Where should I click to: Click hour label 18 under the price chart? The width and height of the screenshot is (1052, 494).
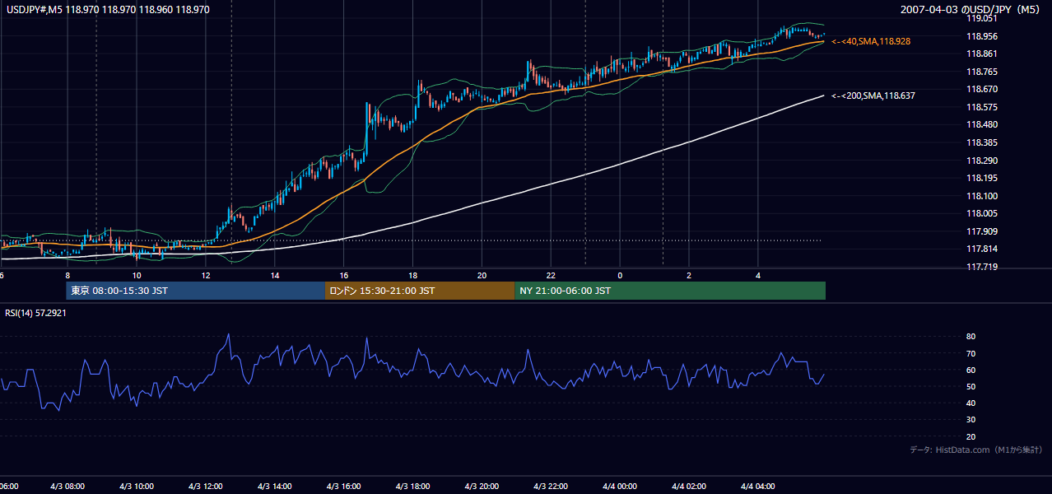click(x=413, y=276)
